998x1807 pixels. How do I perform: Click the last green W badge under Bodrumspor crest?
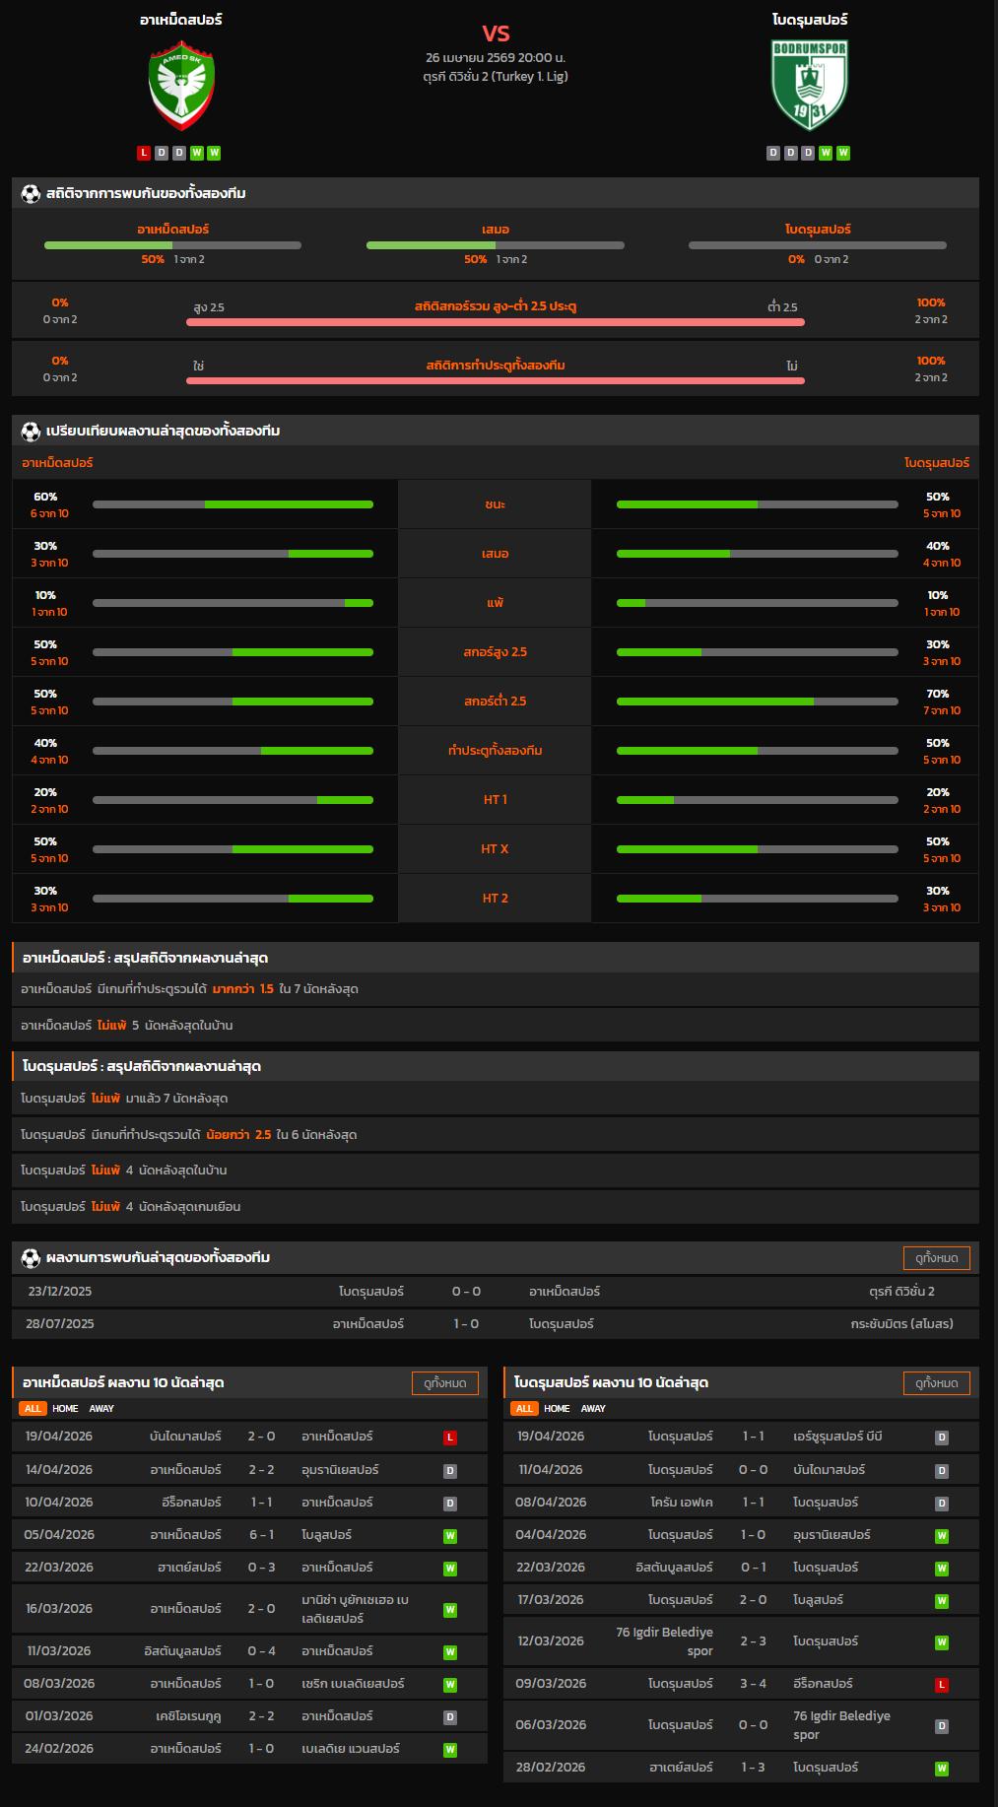[x=843, y=153]
